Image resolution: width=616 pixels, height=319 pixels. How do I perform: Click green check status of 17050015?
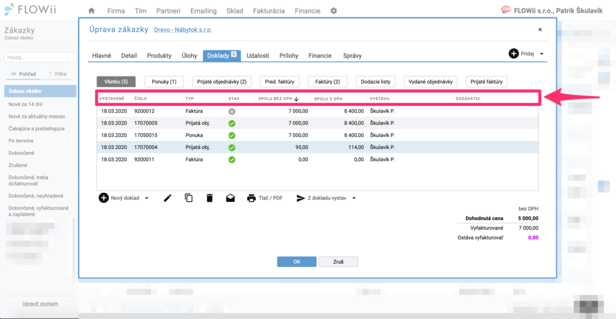click(x=232, y=135)
